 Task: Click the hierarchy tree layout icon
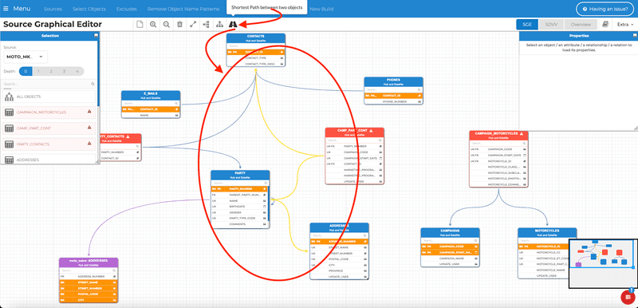click(220, 25)
